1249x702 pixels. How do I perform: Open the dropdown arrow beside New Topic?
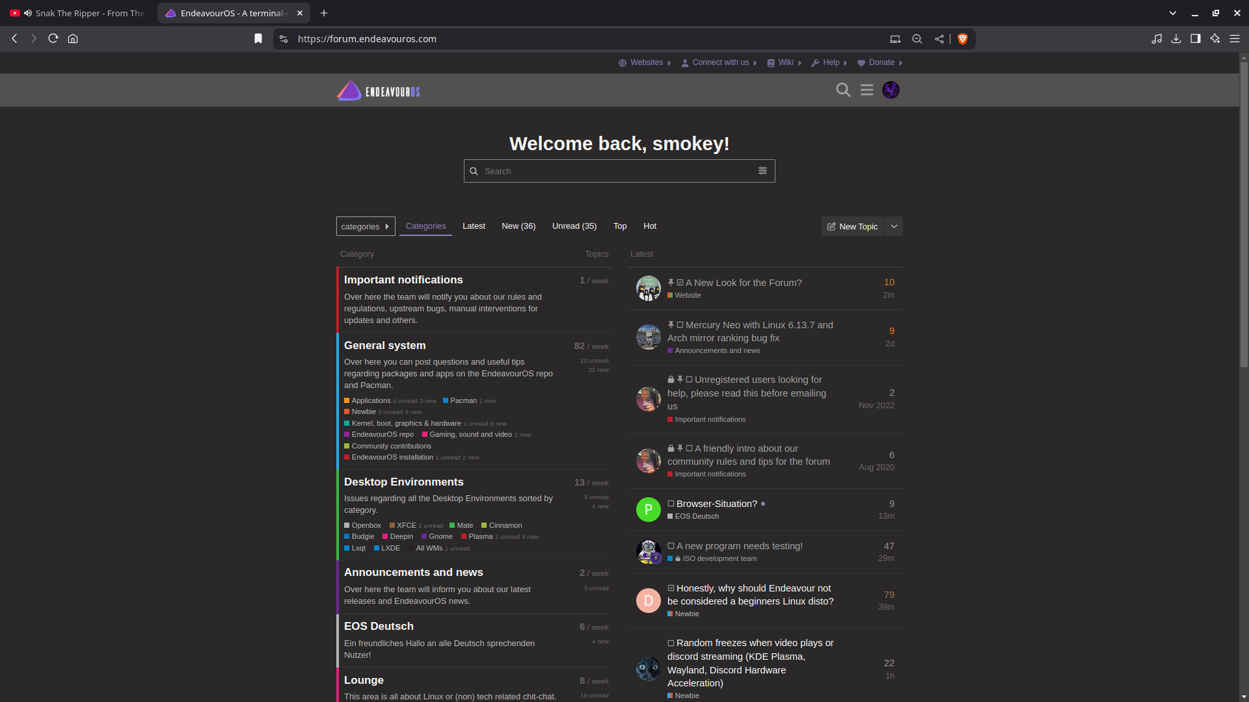pyautogui.click(x=894, y=226)
